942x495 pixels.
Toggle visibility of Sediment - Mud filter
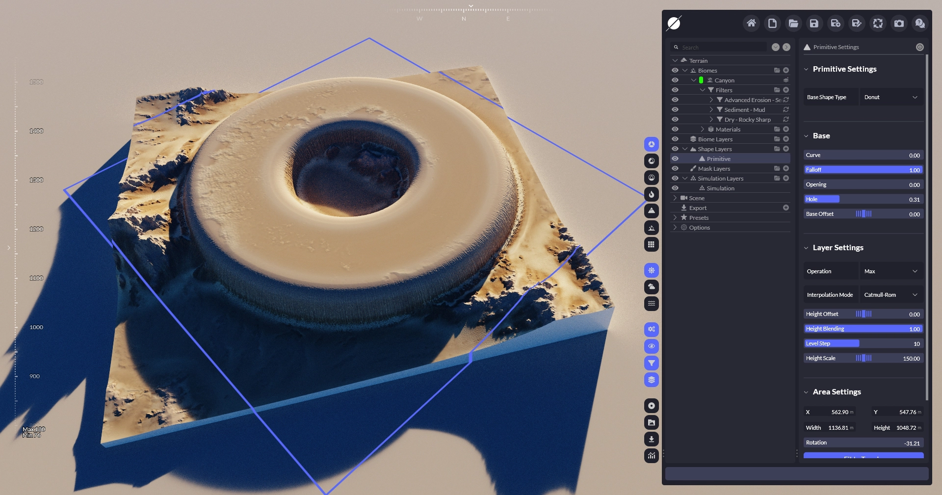click(675, 109)
